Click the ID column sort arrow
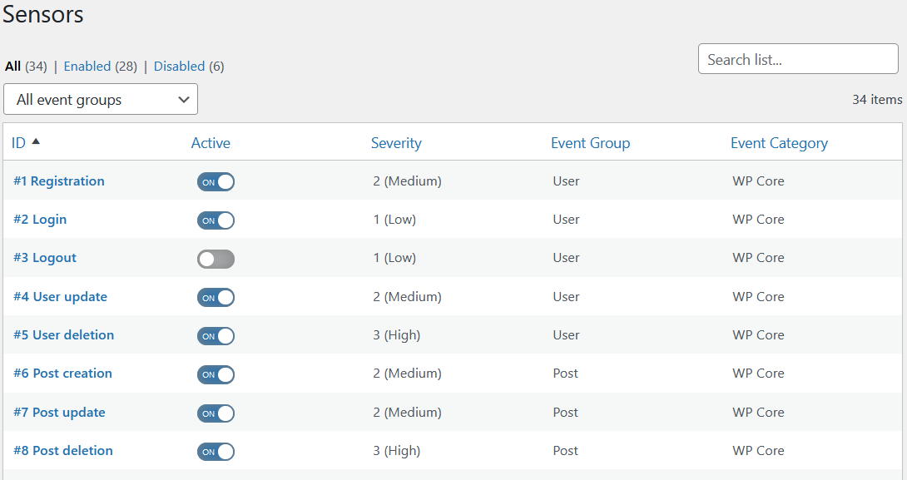The height and width of the screenshot is (480, 907). 36,141
